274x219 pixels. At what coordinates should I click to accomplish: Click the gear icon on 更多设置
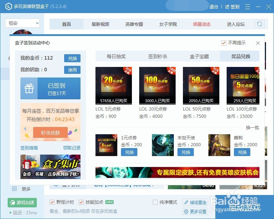pos(186,211)
